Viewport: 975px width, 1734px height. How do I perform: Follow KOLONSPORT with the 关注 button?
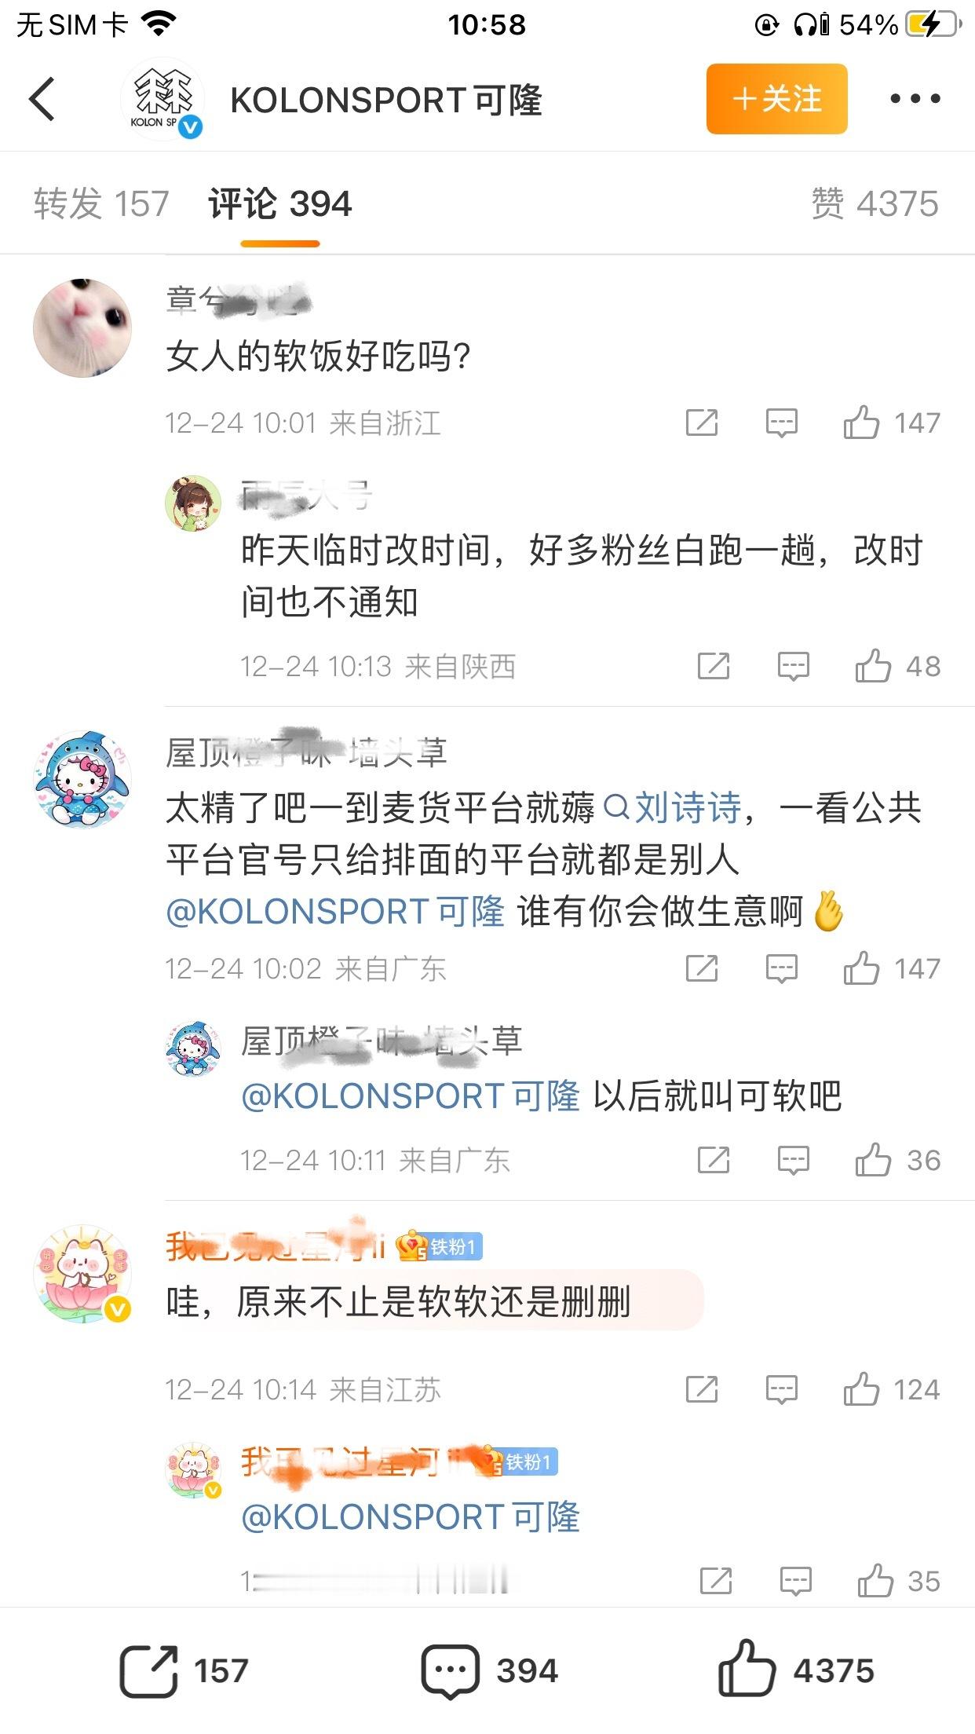pyautogui.click(x=776, y=99)
